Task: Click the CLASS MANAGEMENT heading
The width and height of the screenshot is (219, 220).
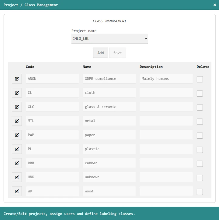Action: (109, 21)
